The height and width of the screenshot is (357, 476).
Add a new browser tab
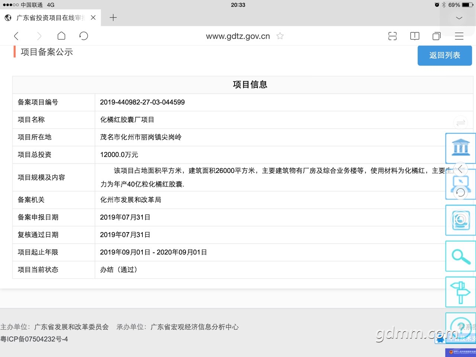[113, 17]
